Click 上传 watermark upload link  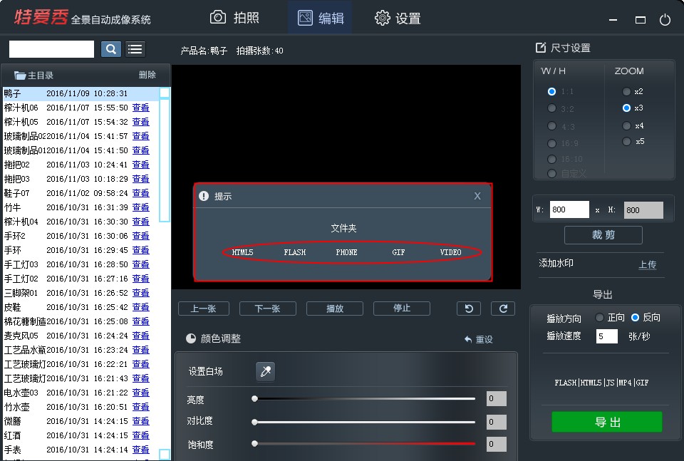point(648,264)
